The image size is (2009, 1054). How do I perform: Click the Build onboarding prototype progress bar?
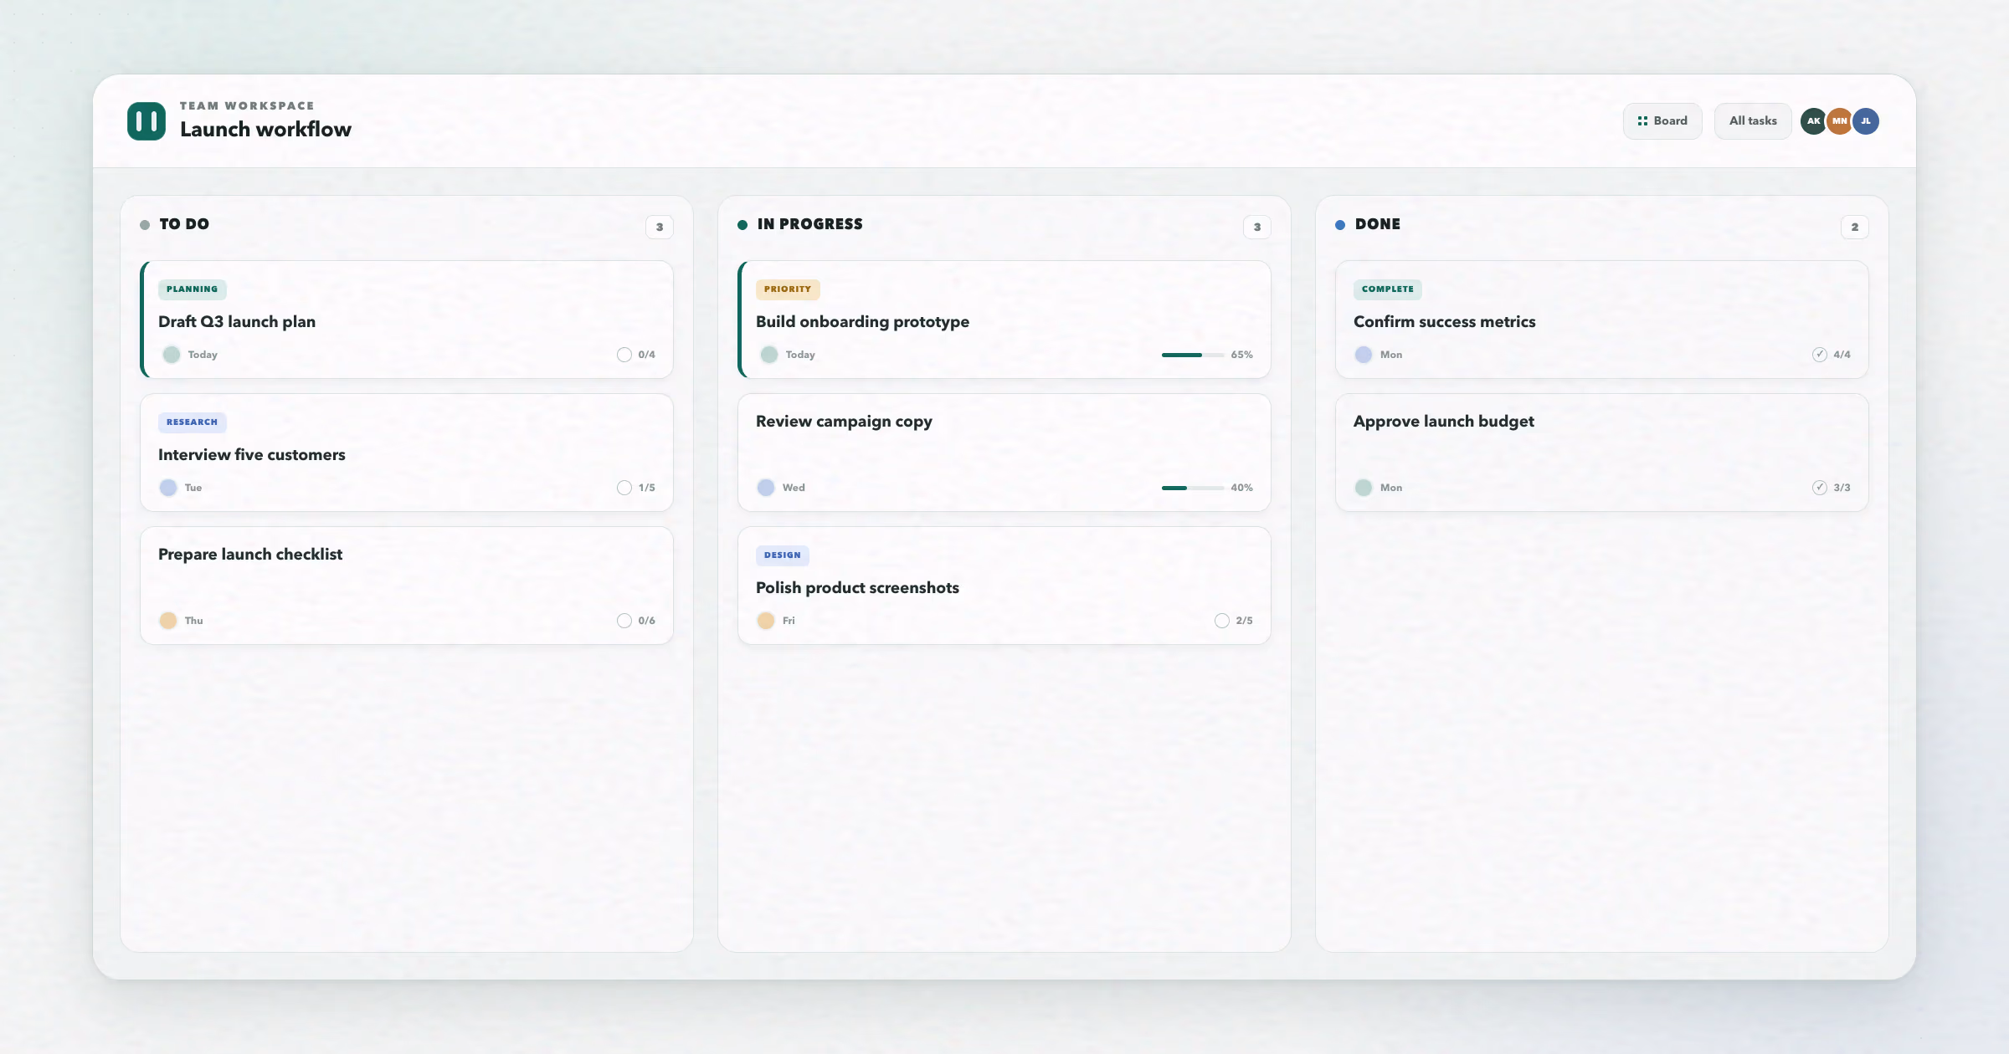point(1193,355)
